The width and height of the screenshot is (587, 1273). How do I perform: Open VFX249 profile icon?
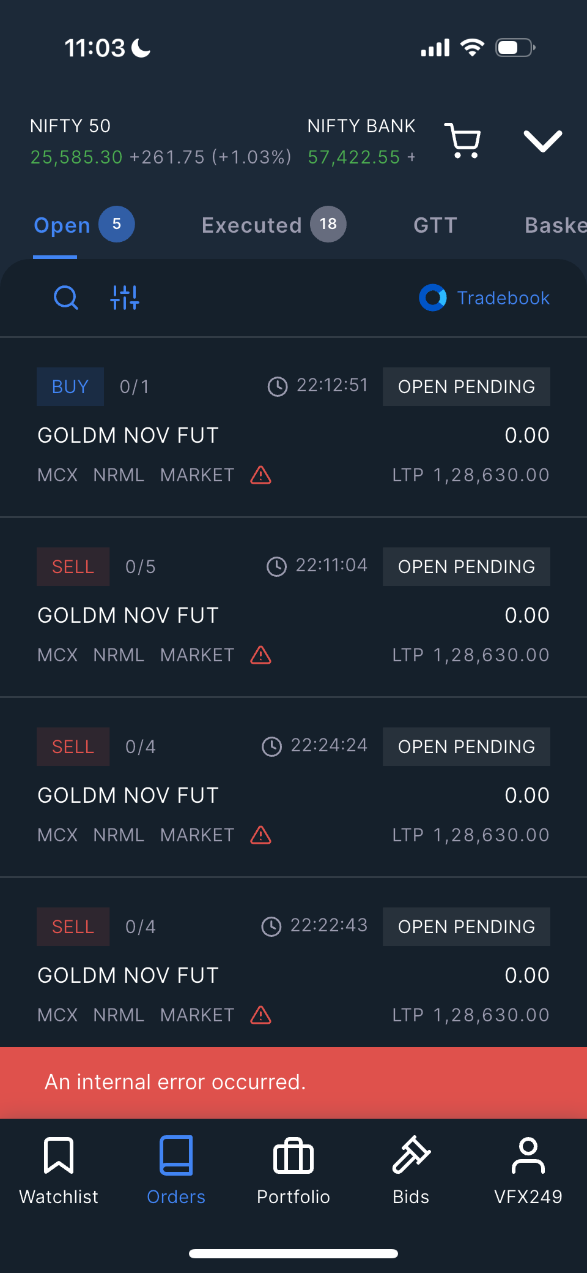[x=528, y=1156]
